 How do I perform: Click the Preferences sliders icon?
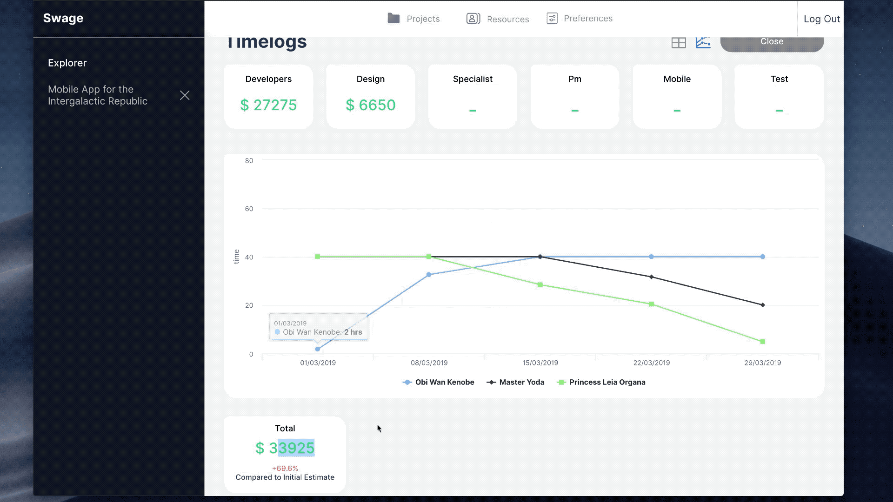click(x=552, y=19)
